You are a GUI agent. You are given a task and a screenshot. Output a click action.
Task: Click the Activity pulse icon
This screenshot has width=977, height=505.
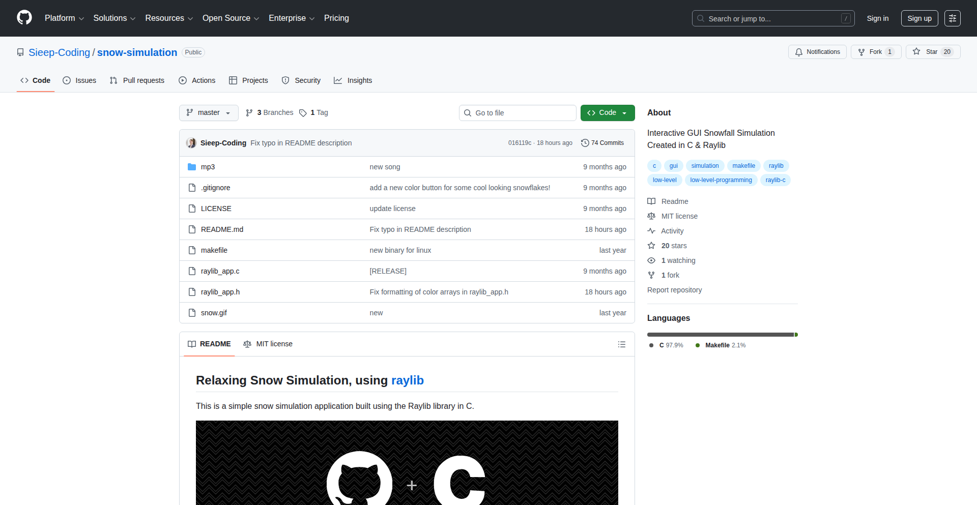651,231
